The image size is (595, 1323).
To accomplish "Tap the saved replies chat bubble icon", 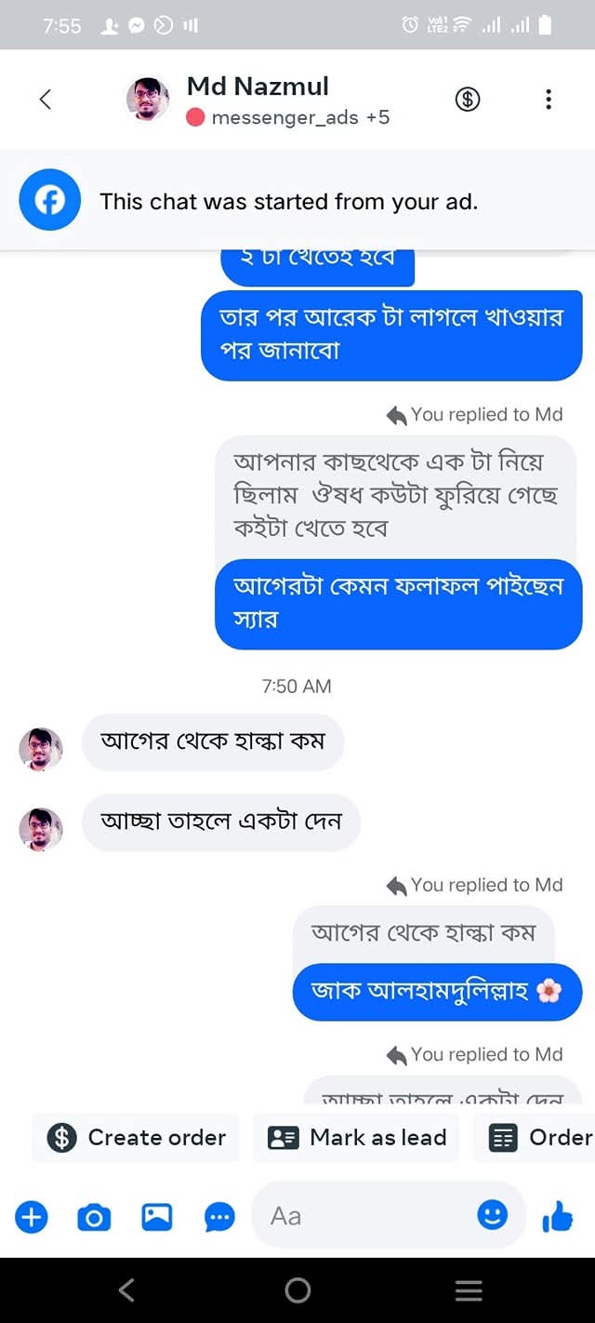I will [x=219, y=1216].
